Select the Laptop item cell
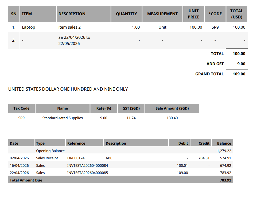Screen dimensions: 253x197 (x=29, y=27)
